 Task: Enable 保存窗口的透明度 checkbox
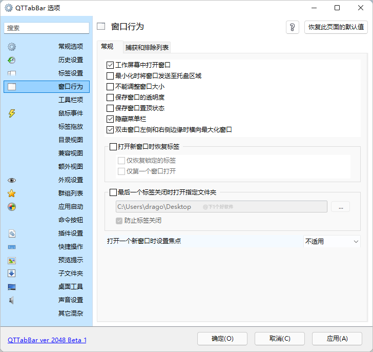pos(110,97)
